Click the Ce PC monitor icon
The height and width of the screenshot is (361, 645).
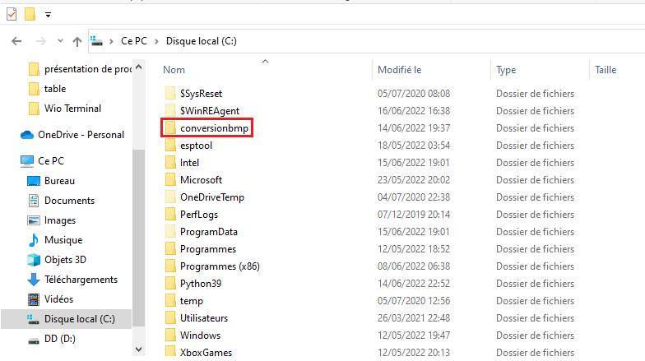tap(27, 161)
